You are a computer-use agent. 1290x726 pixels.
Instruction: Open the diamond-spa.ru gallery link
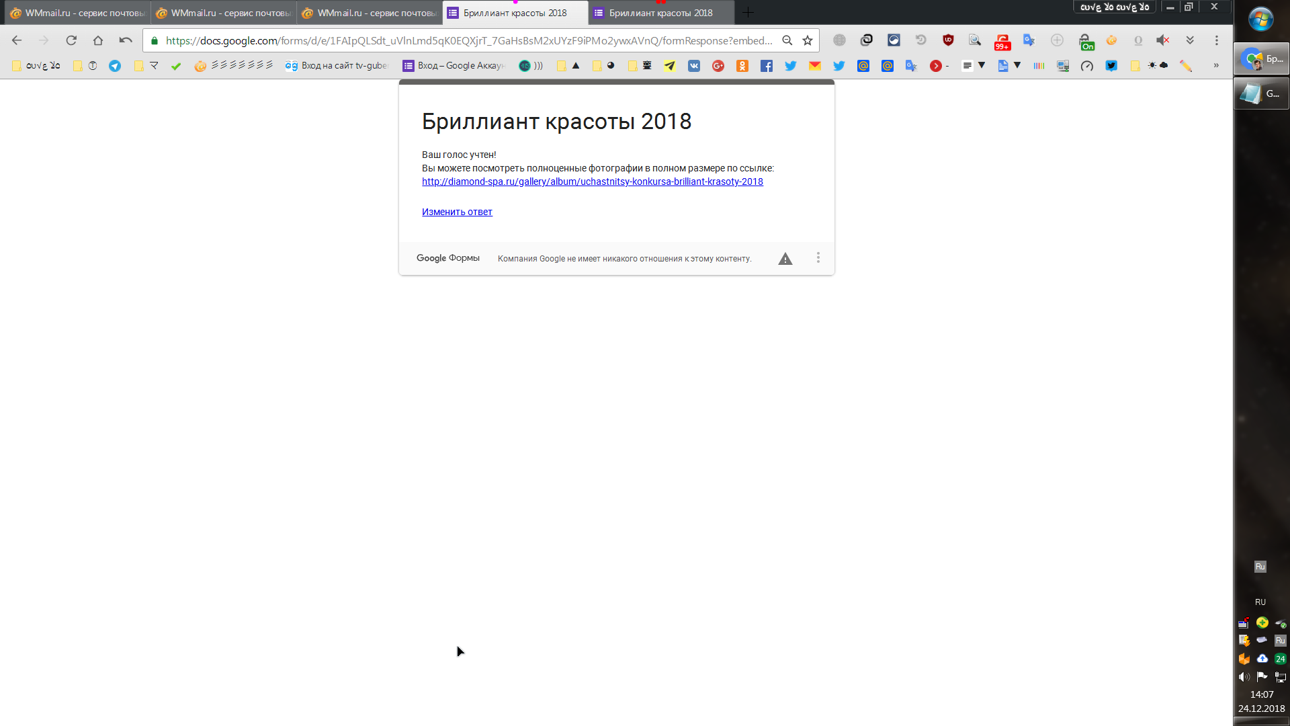[x=592, y=182]
